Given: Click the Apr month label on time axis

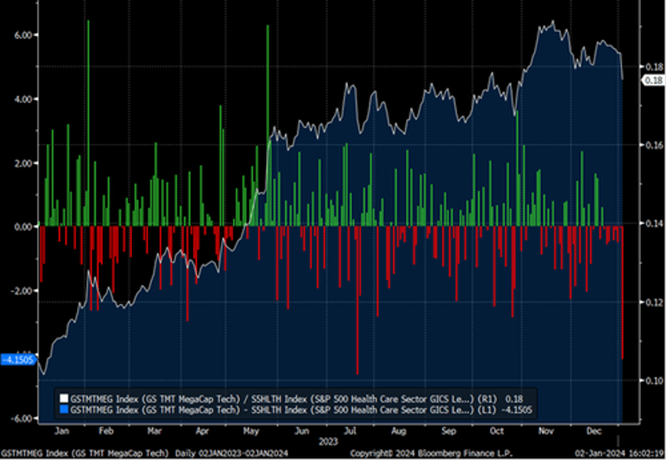Looking at the screenshot, I should pyautogui.click(x=203, y=431).
